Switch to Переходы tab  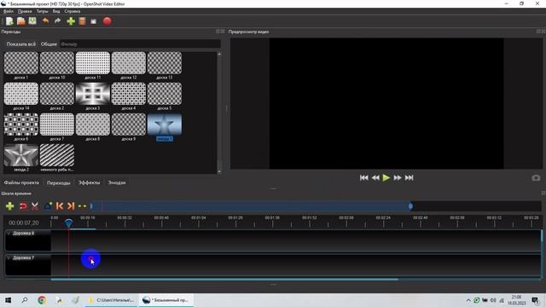(59, 182)
